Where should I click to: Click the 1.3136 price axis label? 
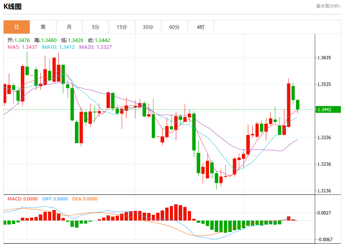coord(324,191)
